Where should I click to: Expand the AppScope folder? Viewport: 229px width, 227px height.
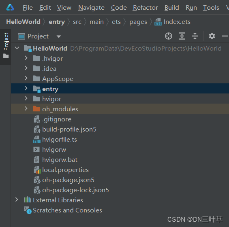coord(26,78)
